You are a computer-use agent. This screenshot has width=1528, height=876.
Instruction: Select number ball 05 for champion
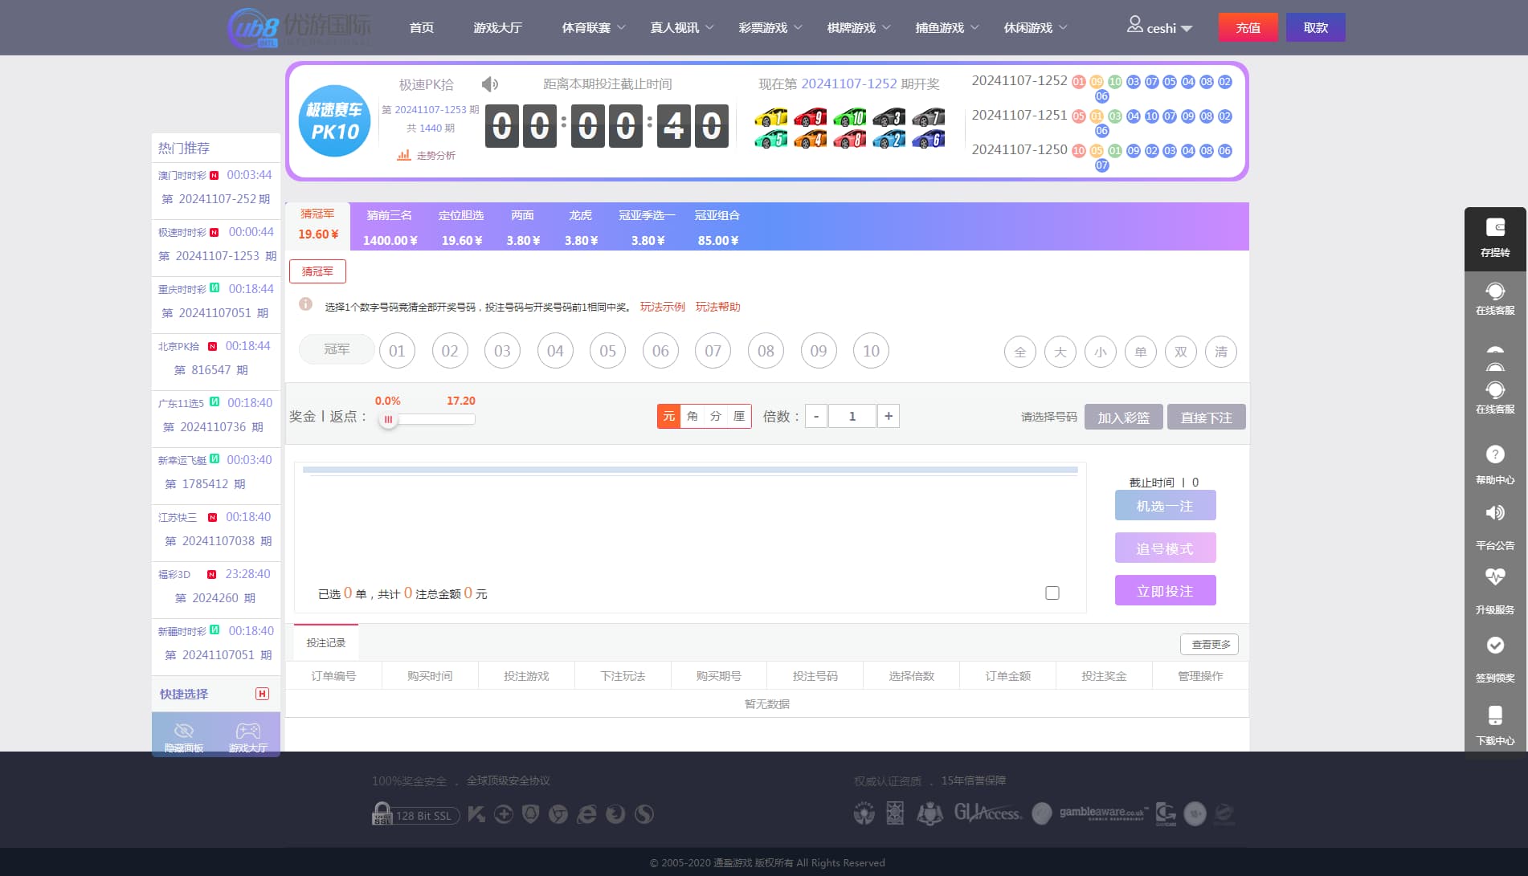tap(607, 351)
